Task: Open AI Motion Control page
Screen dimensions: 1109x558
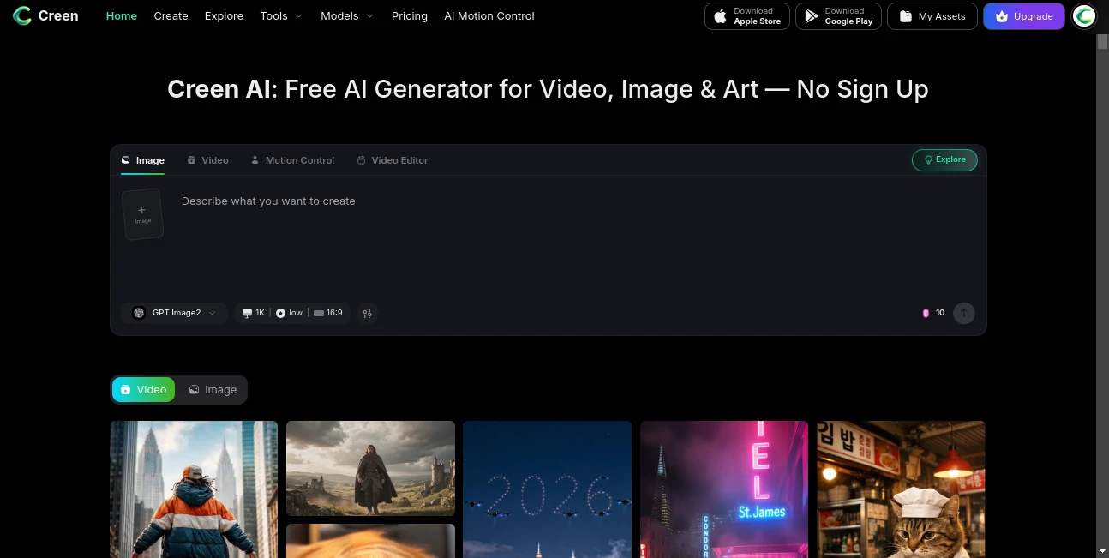Action: (489, 15)
